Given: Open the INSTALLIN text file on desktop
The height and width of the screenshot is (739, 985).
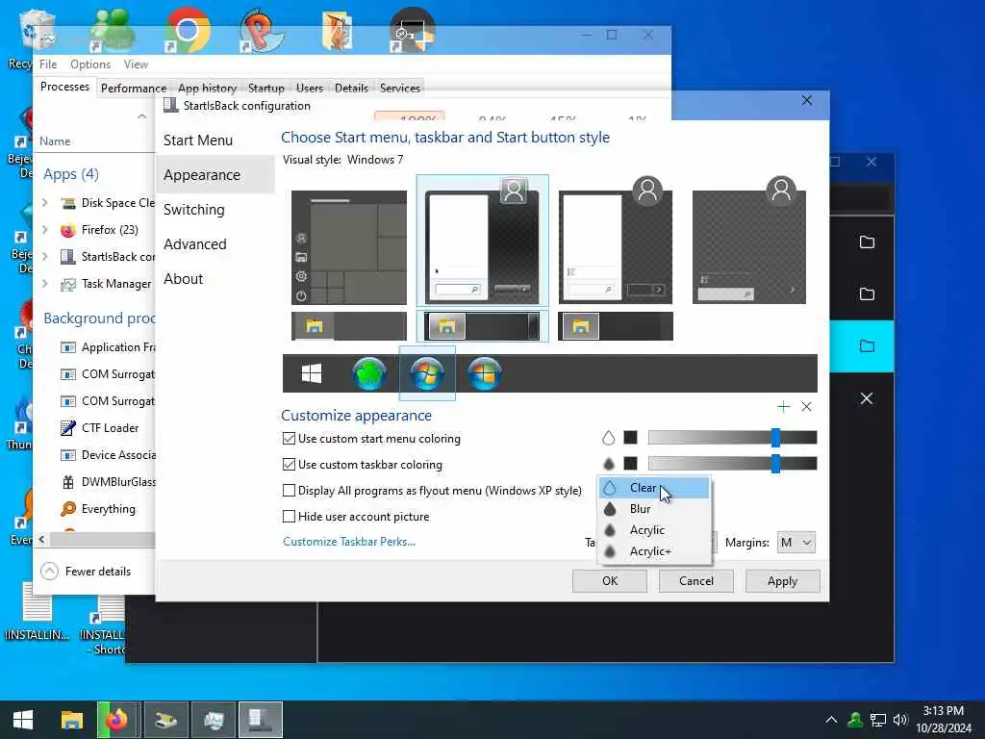Looking at the screenshot, I should [x=37, y=611].
